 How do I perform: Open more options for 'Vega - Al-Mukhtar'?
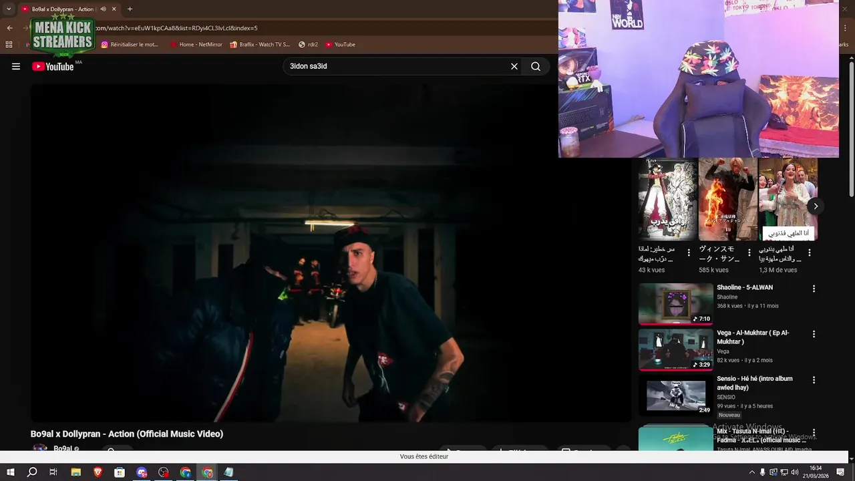[x=814, y=334]
